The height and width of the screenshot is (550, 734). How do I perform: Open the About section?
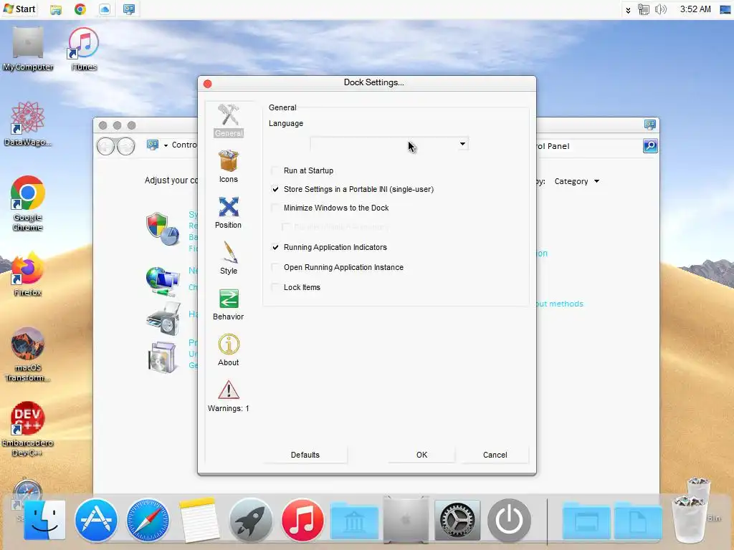click(x=229, y=349)
